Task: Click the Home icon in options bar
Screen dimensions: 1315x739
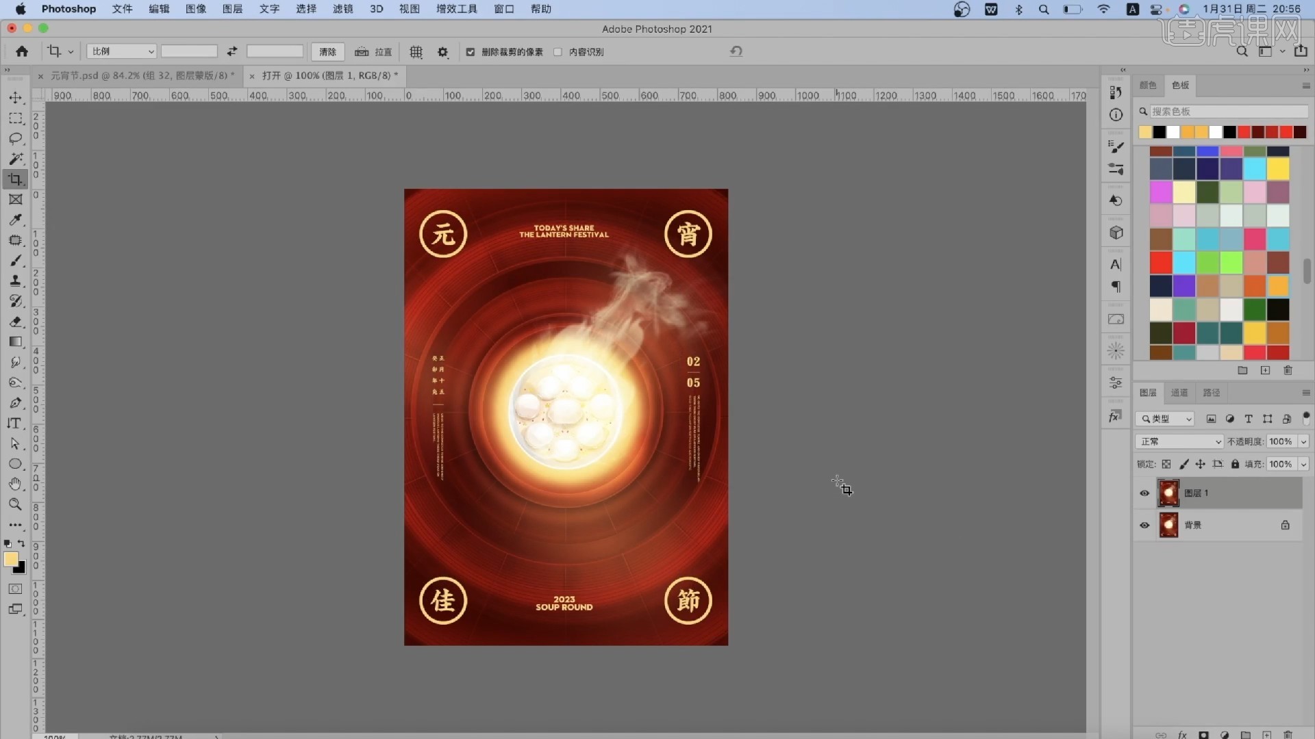Action: tap(22, 51)
